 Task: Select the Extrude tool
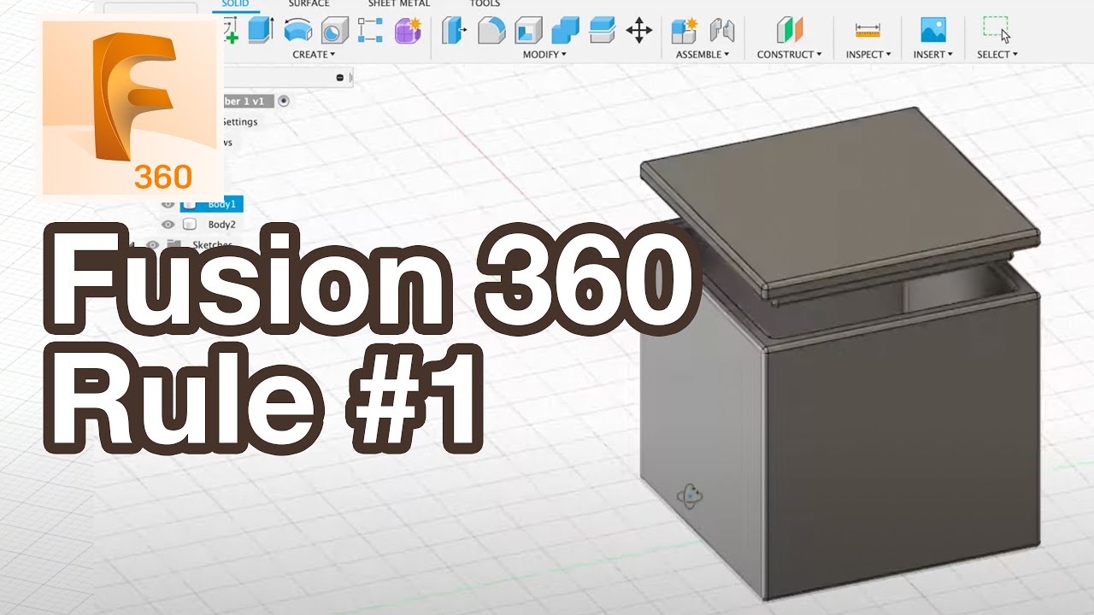261,32
